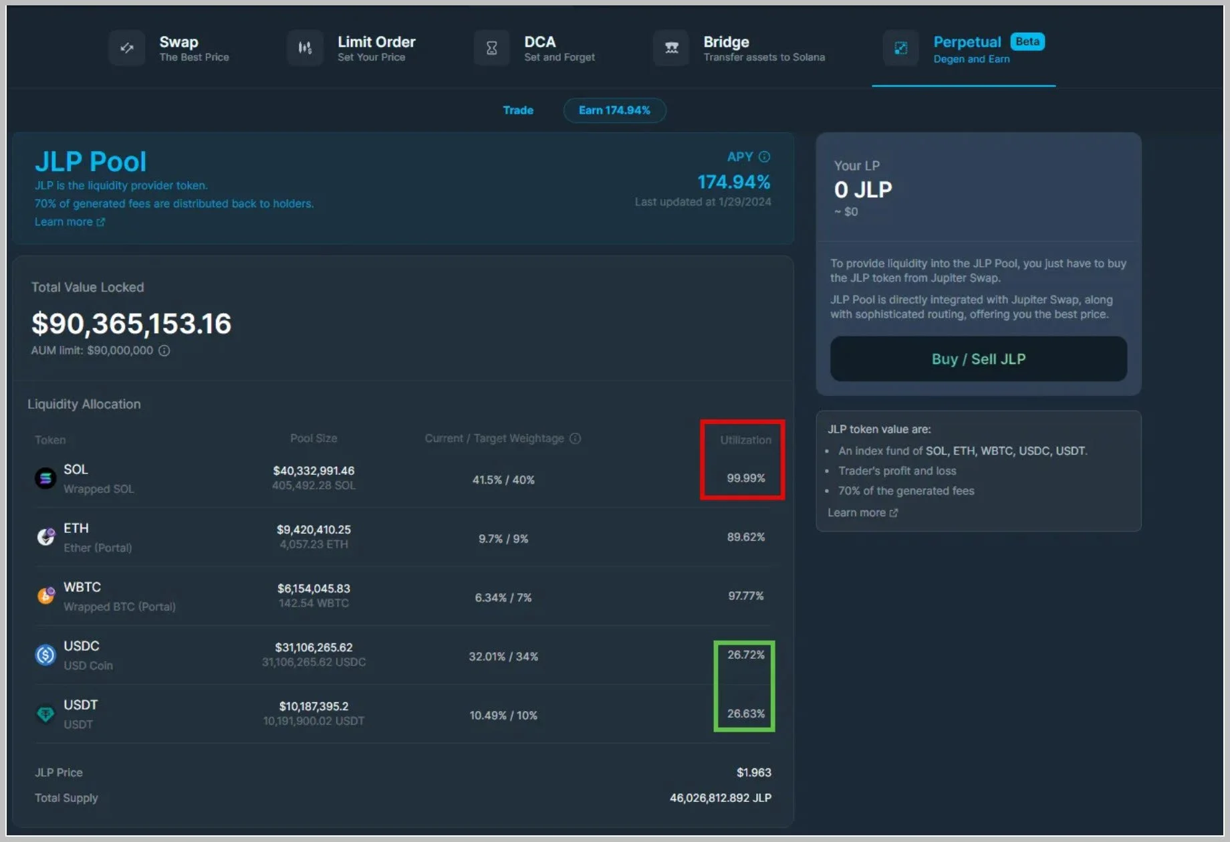The image size is (1230, 842).
Task: Click the WBTC utilization 97.77%
Action: click(x=746, y=596)
